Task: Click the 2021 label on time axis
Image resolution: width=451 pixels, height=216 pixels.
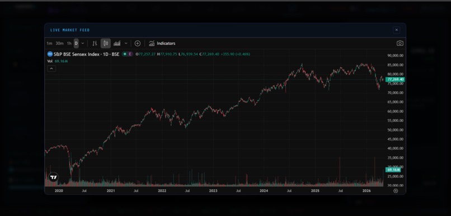Action: pyautogui.click(x=111, y=191)
